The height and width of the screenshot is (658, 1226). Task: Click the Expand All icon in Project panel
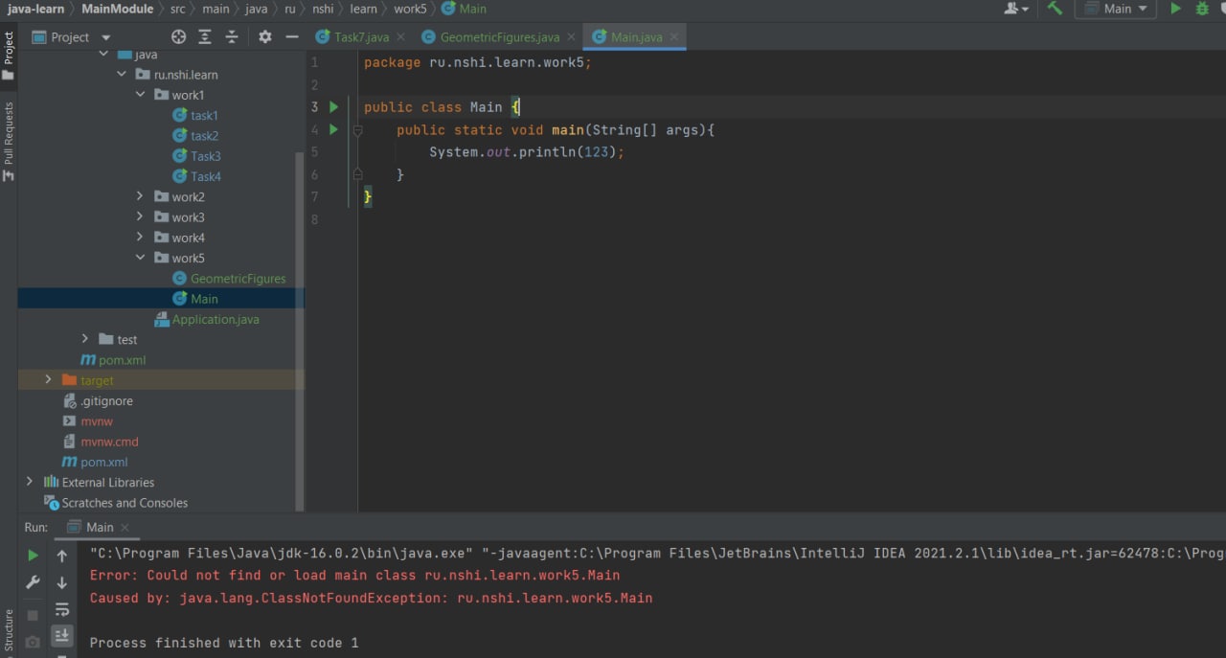click(205, 36)
